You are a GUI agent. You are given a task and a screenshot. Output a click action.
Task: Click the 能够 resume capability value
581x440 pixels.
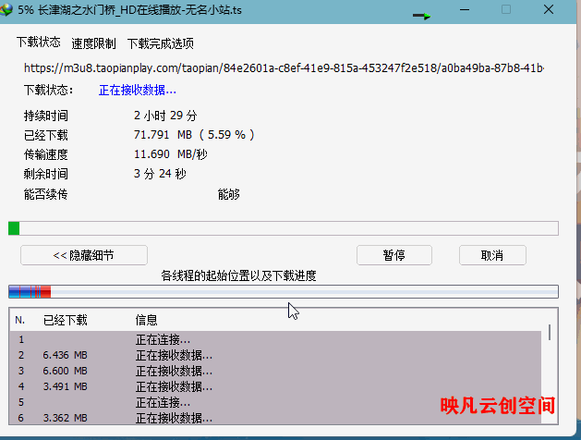229,194
